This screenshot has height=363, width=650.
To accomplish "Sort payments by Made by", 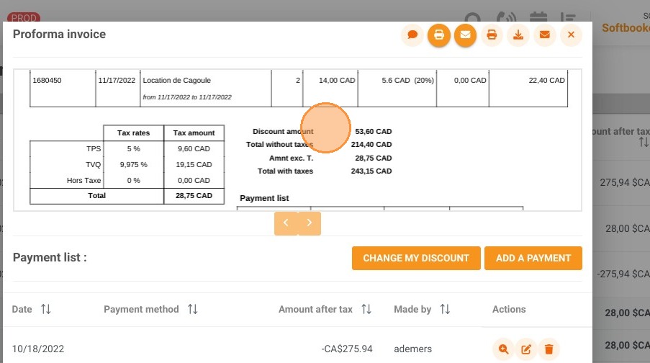I will coord(445,309).
